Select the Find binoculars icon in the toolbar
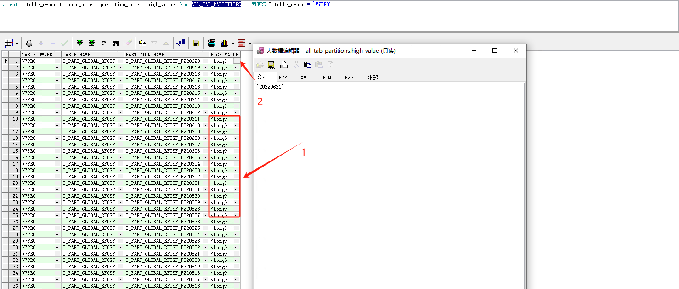679x289 pixels. (x=116, y=43)
